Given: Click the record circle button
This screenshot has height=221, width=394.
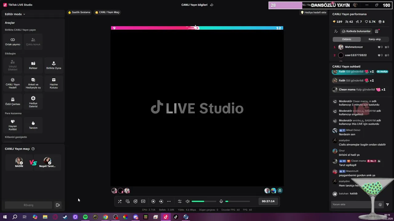Looking at the screenshot, I should pos(153,201).
